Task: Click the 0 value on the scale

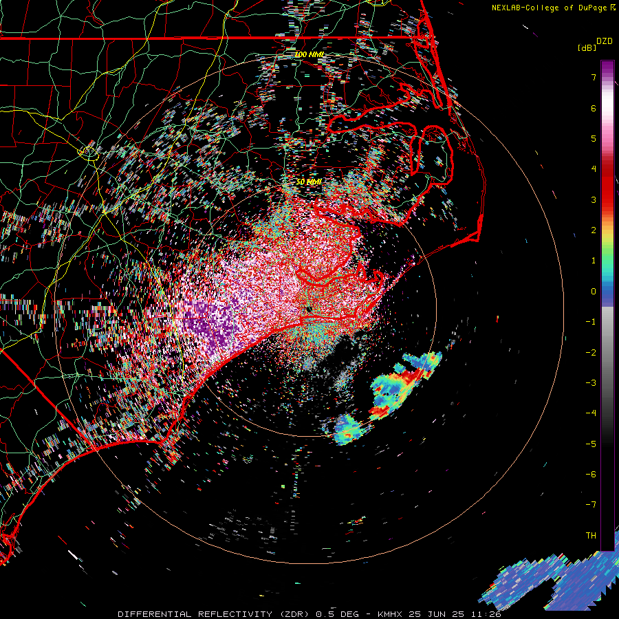Action: [594, 292]
